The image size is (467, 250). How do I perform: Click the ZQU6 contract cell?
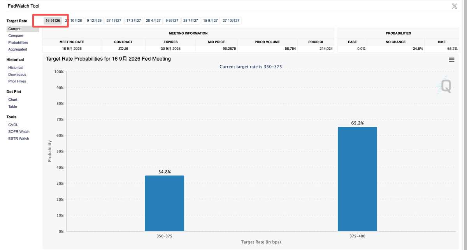[x=123, y=49]
